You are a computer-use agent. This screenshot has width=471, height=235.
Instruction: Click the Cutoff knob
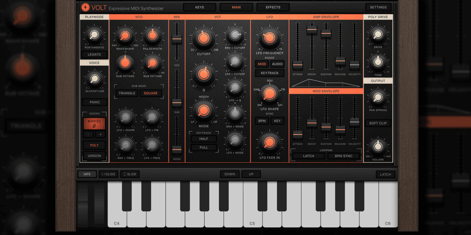203,38
